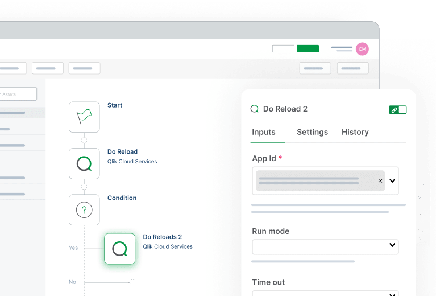Switch to the Inputs tab
This screenshot has height=296, width=436.
pos(264,132)
